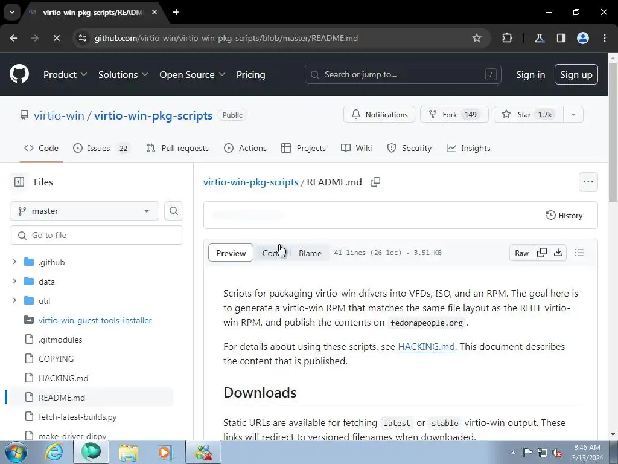Expand the Product menu

click(x=65, y=74)
